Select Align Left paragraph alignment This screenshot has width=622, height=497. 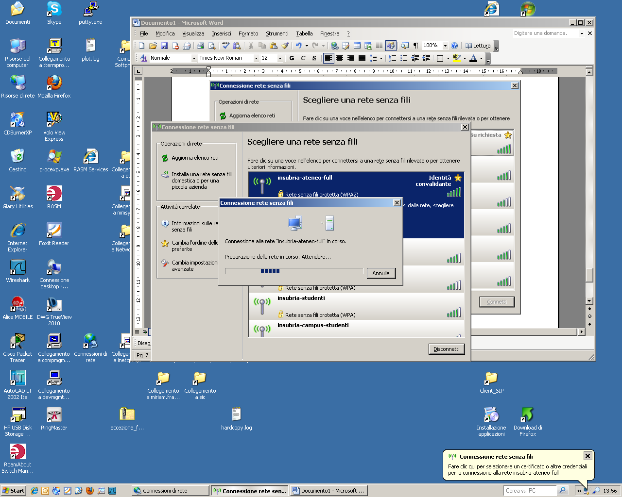[329, 58]
